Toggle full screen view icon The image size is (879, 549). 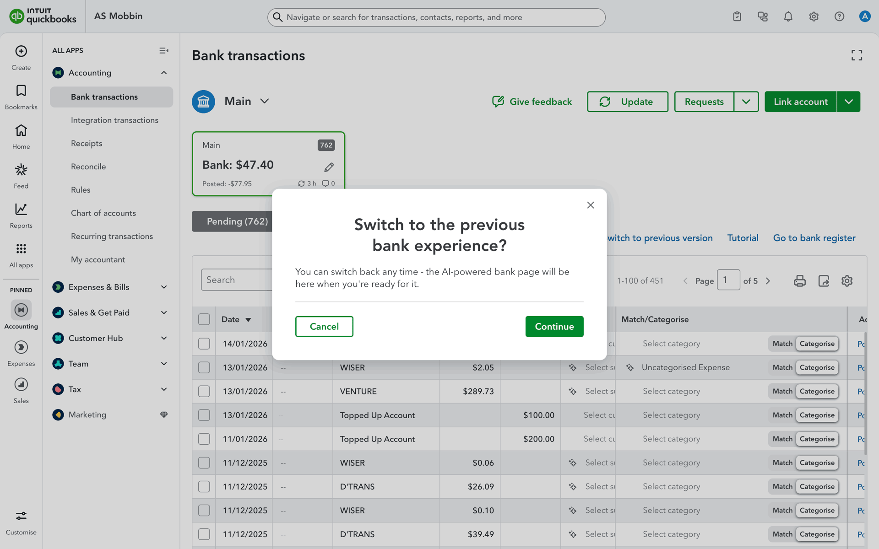857,55
